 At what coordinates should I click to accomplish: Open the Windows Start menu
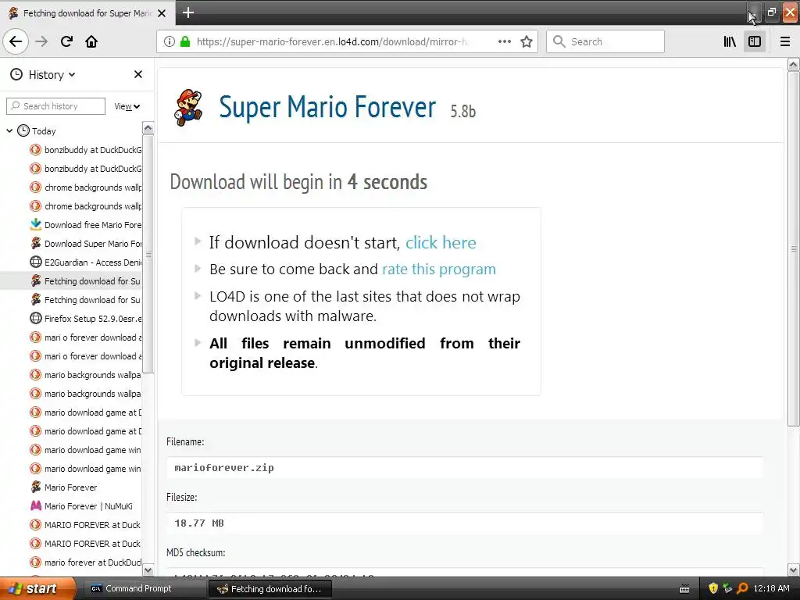(37, 588)
